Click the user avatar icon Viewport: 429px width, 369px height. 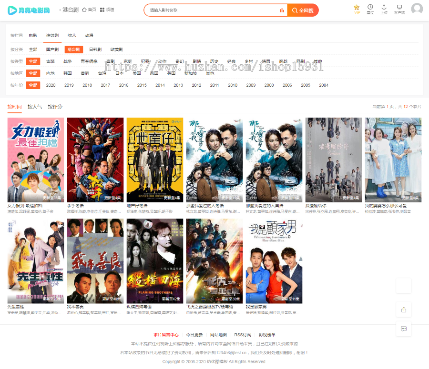[x=417, y=9]
